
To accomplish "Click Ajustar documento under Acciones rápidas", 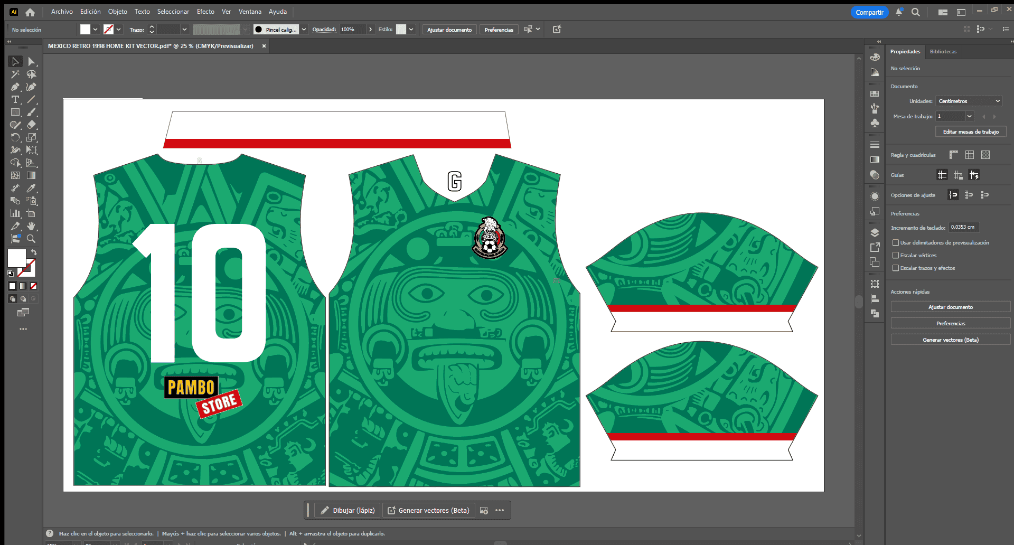I will point(951,307).
